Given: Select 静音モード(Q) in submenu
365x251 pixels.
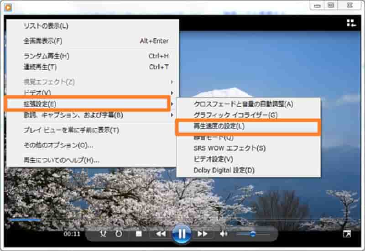Looking at the screenshot, I should 248,138.
